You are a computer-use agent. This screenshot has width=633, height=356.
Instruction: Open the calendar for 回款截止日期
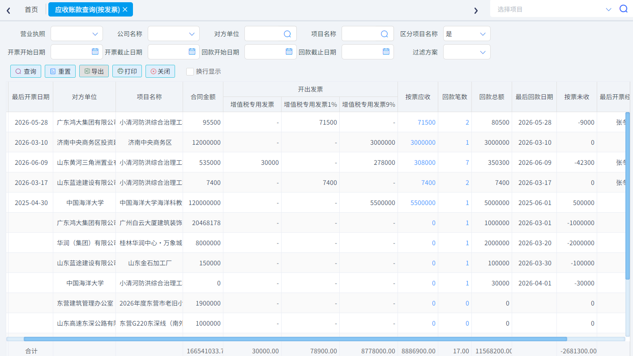coord(386,51)
